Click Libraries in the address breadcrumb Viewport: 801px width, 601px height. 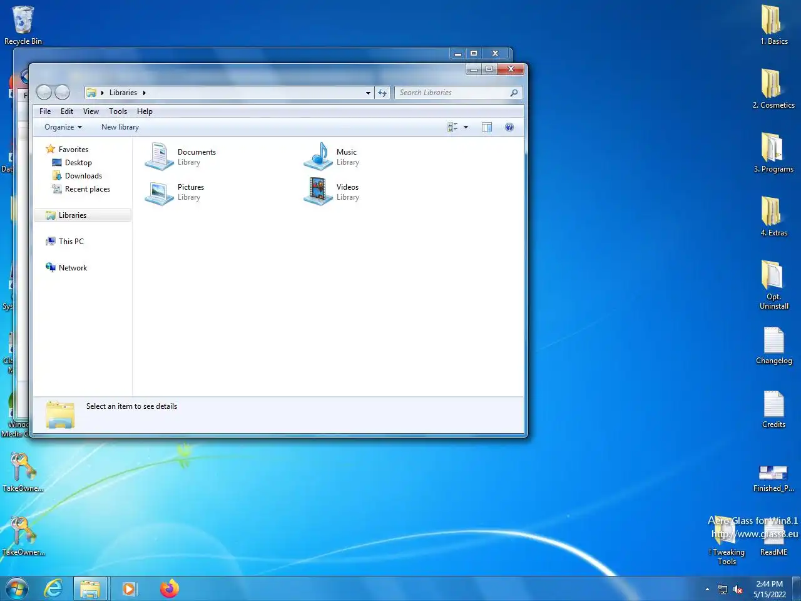(x=123, y=93)
